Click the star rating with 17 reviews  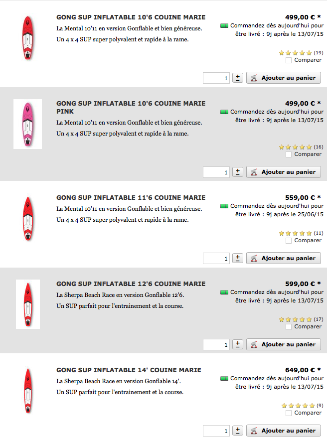296,319
